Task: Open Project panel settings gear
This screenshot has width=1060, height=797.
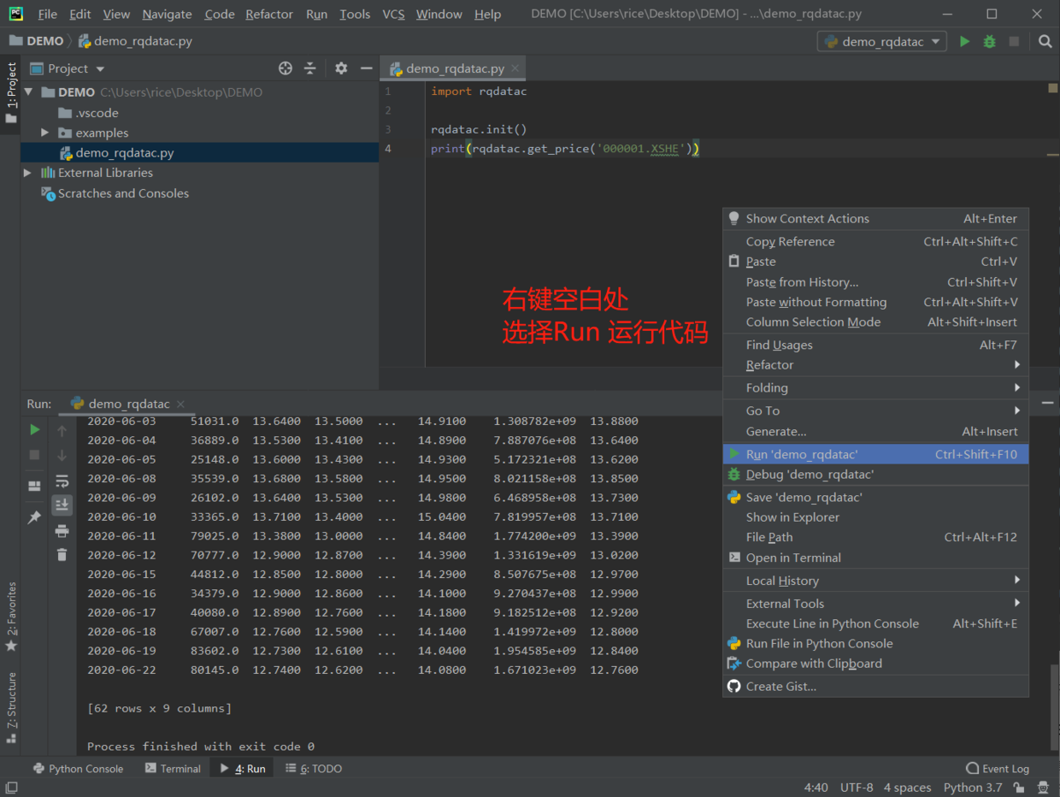Action: pyautogui.click(x=341, y=68)
